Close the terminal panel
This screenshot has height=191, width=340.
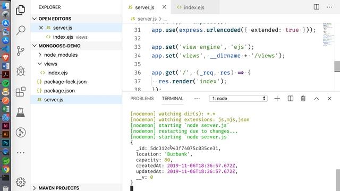coord(329,99)
